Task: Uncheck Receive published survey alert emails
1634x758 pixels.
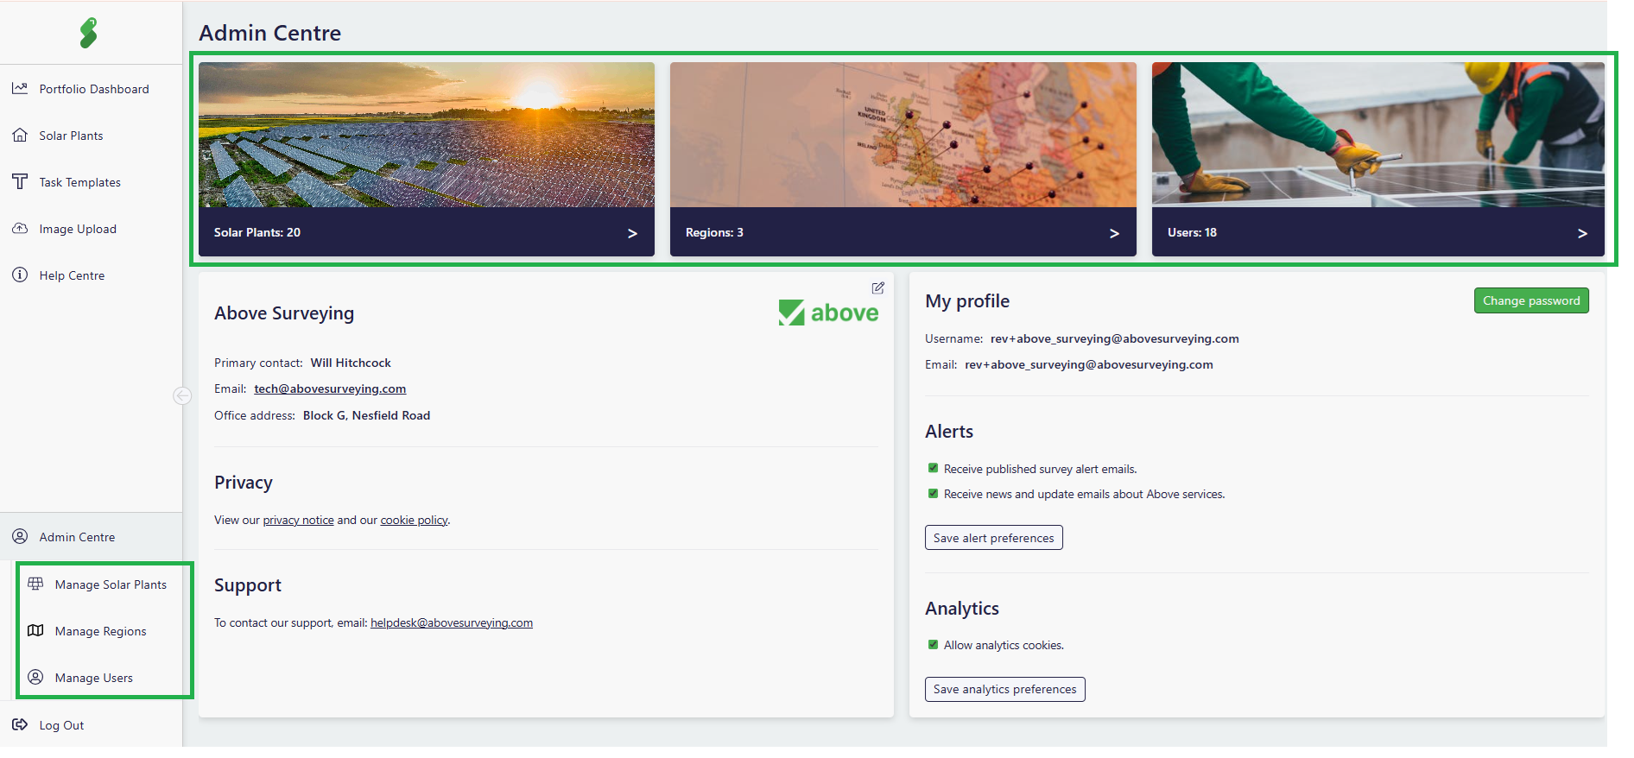Action: [x=933, y=468]
